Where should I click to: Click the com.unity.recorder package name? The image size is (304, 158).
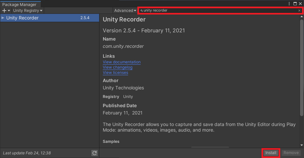click(x=123, y=46)
